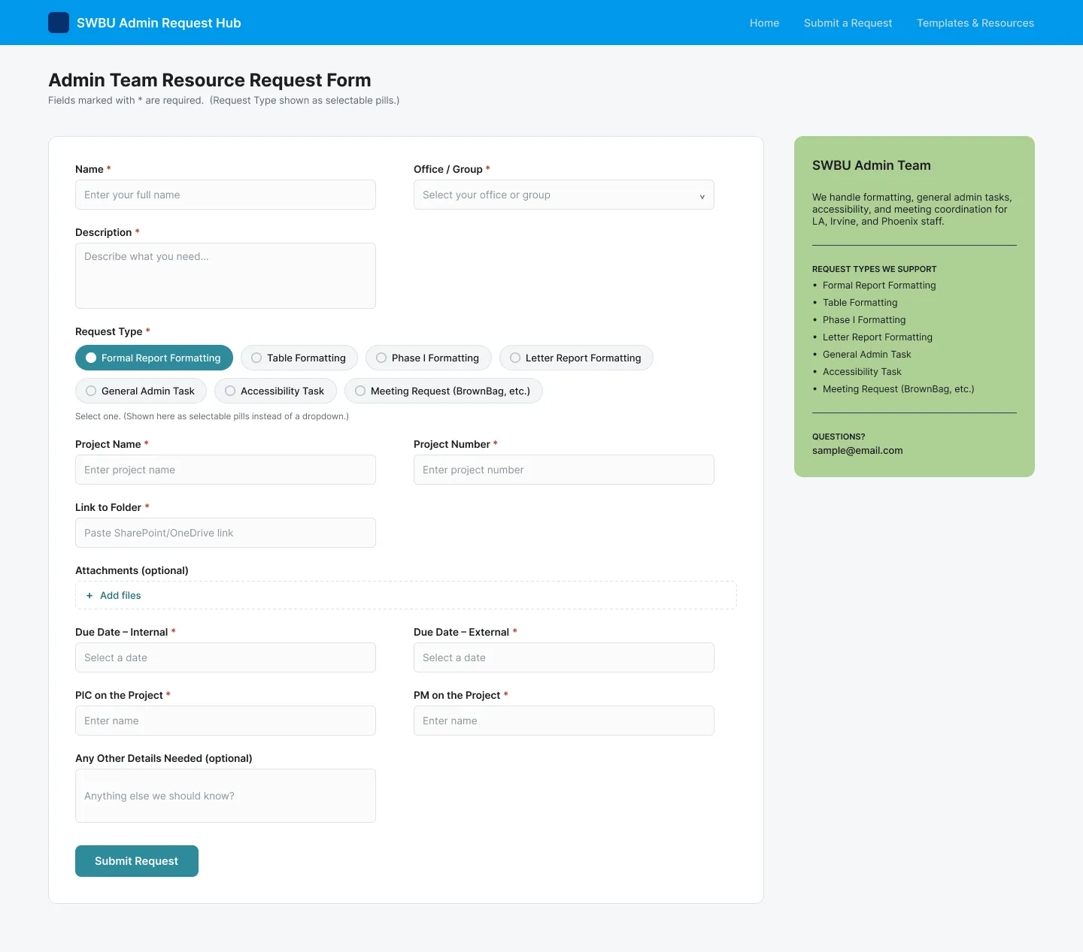This screenshot has width=1083, height=952.
Task: Click the PIC on the Project field
Action: tap(226, 721)
